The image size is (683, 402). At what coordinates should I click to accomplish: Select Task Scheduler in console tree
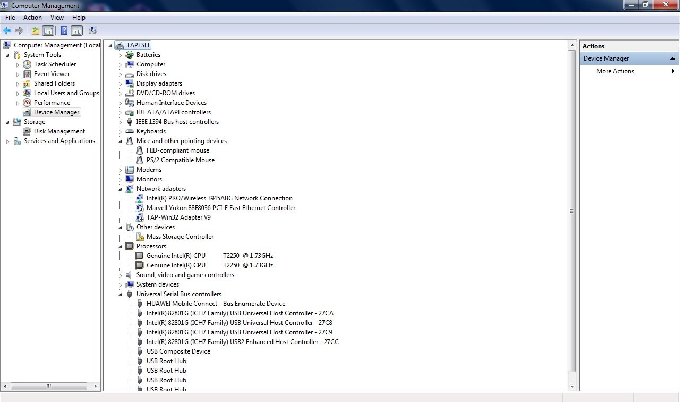pyautogui.click(x=55, y=64)
